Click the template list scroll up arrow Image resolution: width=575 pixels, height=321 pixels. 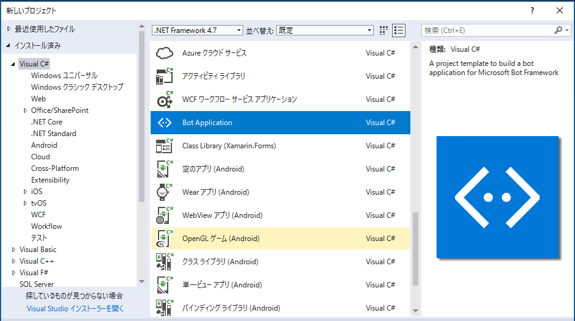[x=415, y=47]
